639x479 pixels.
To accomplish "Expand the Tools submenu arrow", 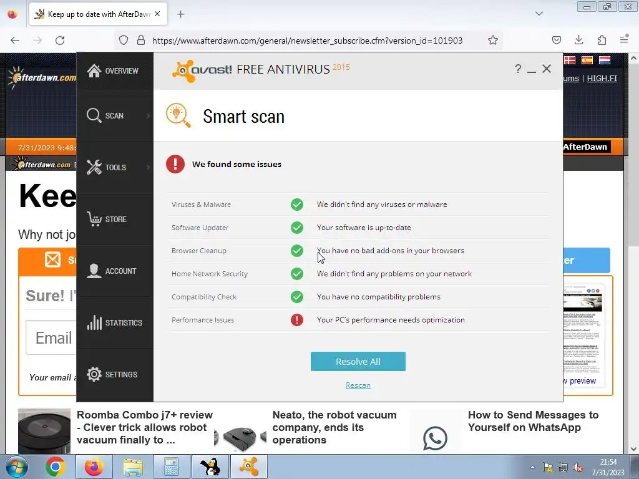I will coord(149,167).
